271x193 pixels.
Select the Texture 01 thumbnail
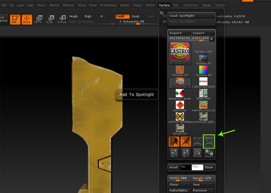[x=203, y=59]
